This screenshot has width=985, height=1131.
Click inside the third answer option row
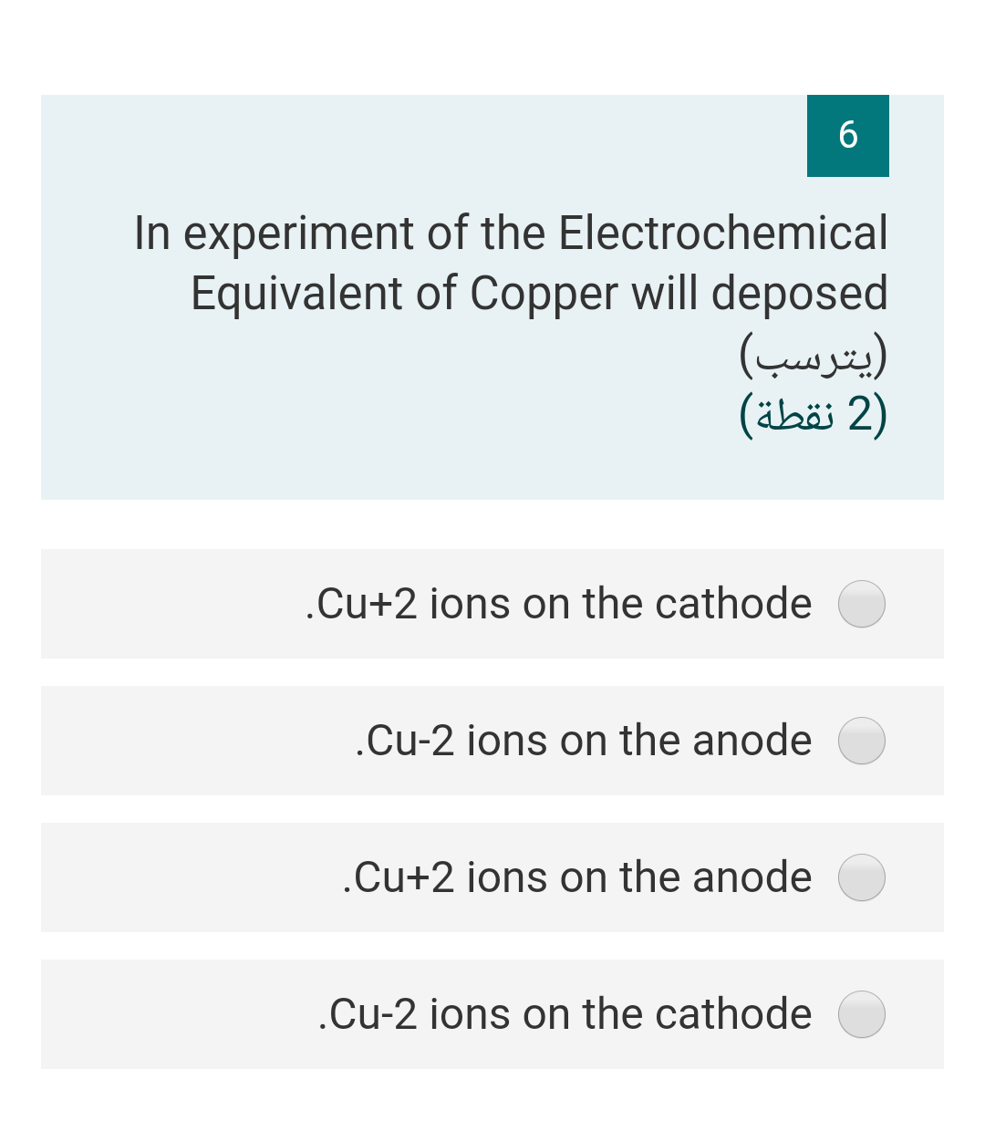tap(493, 877)
